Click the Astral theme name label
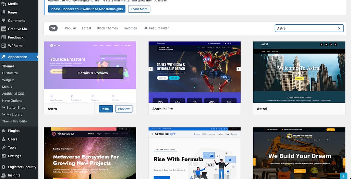This screenshot has height=179, width=351. pos(262,109)
